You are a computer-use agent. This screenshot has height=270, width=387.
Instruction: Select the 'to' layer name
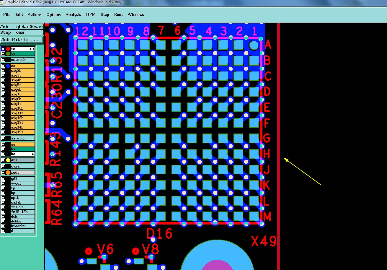click(23, 49)
